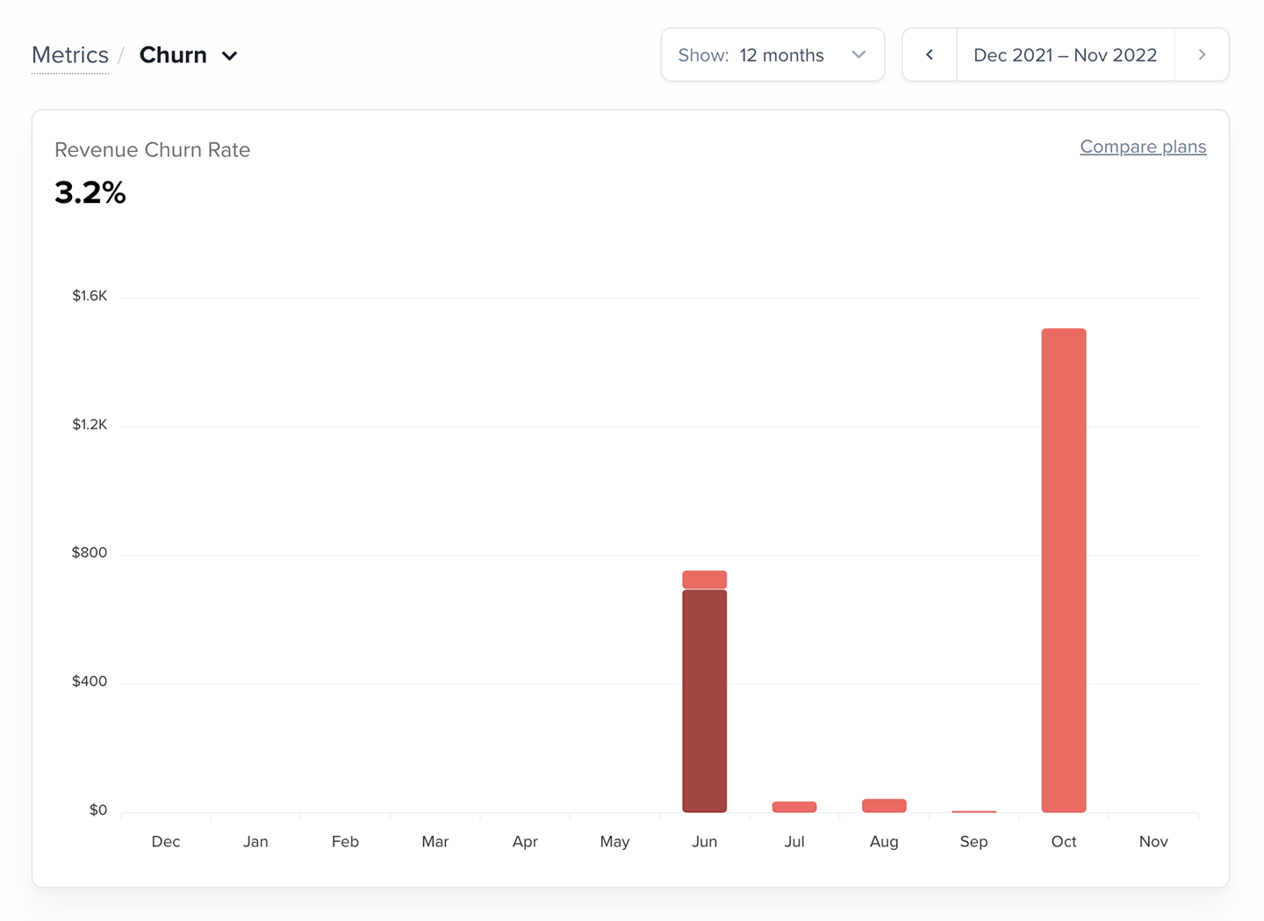Click the Nov month label
This screenshot has width=1264, height=921.
(1153, 842)
